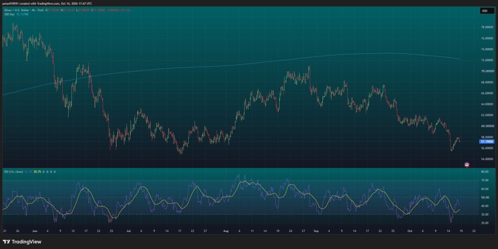
Task: Click the 54.00000 price axis label
Action: [487, 159]
